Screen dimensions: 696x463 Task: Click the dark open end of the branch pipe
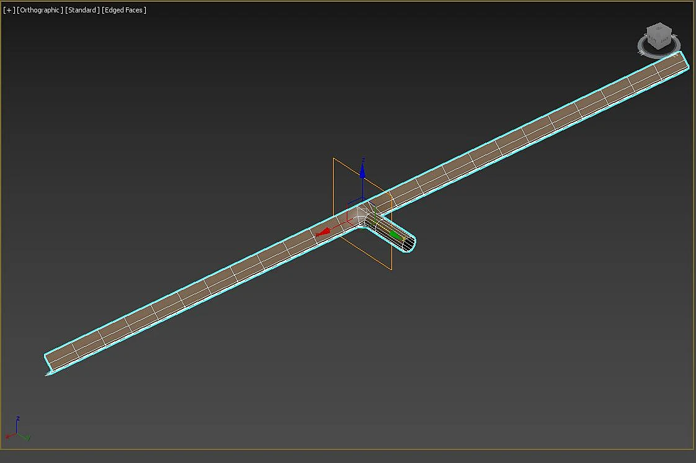(x=409, y=244)
